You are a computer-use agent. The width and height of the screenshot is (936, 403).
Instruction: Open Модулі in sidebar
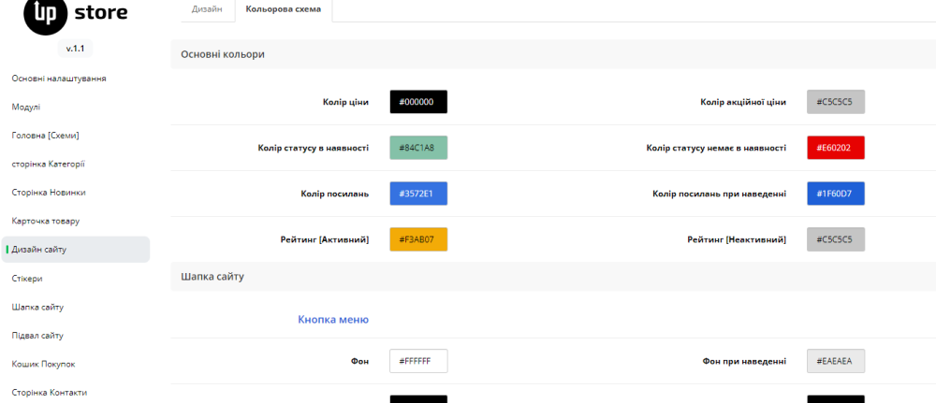26,107
